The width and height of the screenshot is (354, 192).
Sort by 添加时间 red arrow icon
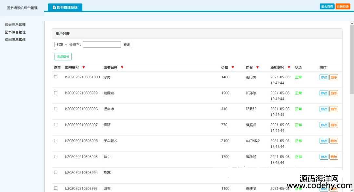[289, 68]
